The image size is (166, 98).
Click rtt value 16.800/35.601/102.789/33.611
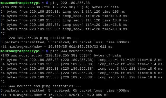coord(77,47)
